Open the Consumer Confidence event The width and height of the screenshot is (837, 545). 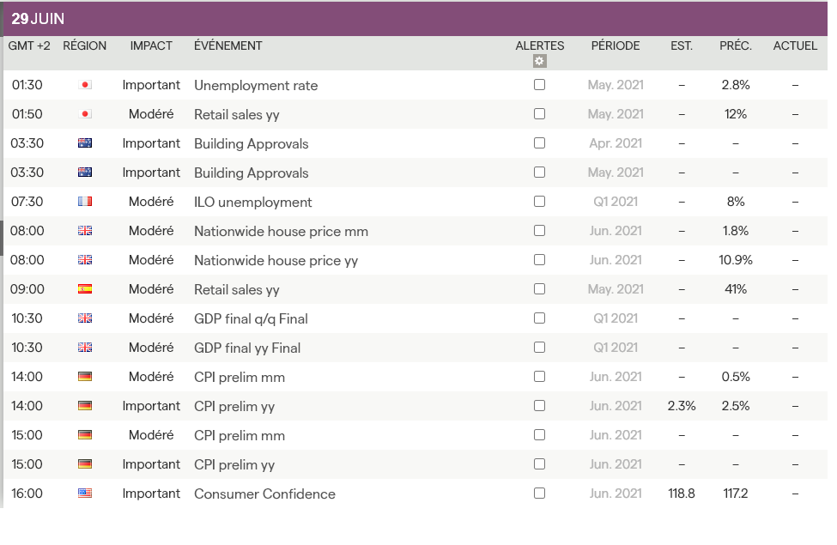(264, 494)
